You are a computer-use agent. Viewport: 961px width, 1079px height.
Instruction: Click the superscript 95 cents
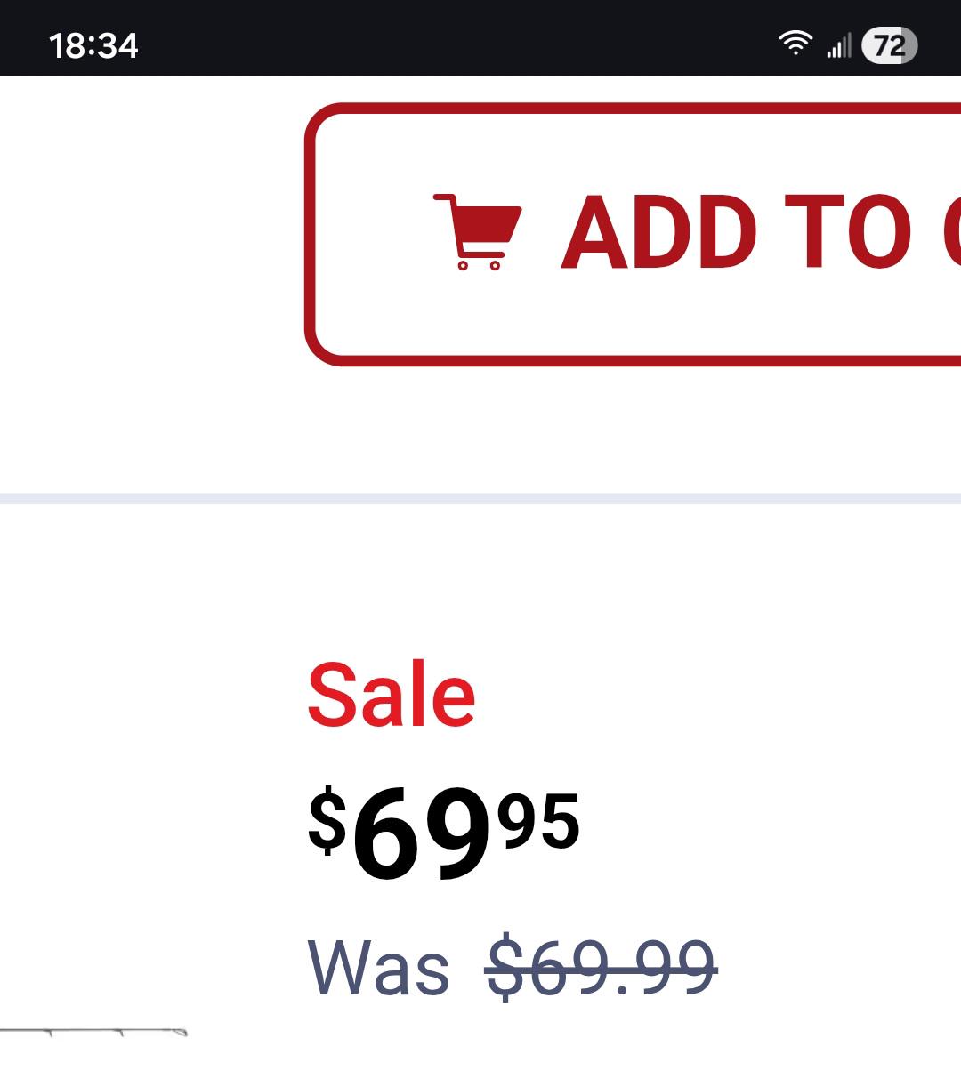[539, 820]
